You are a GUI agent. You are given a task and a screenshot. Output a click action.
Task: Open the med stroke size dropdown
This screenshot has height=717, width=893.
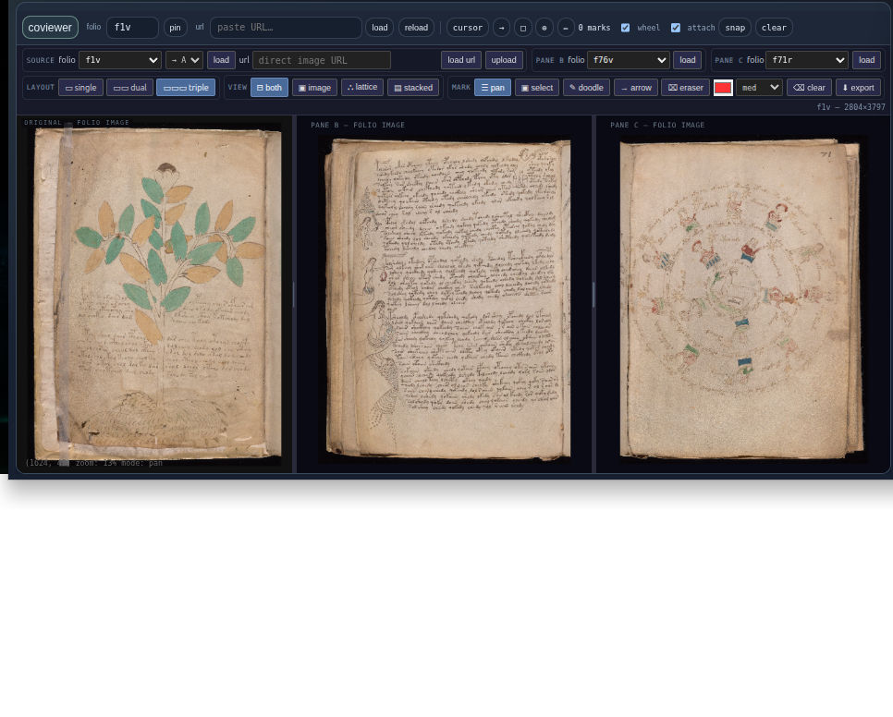(x=759, y=88)
